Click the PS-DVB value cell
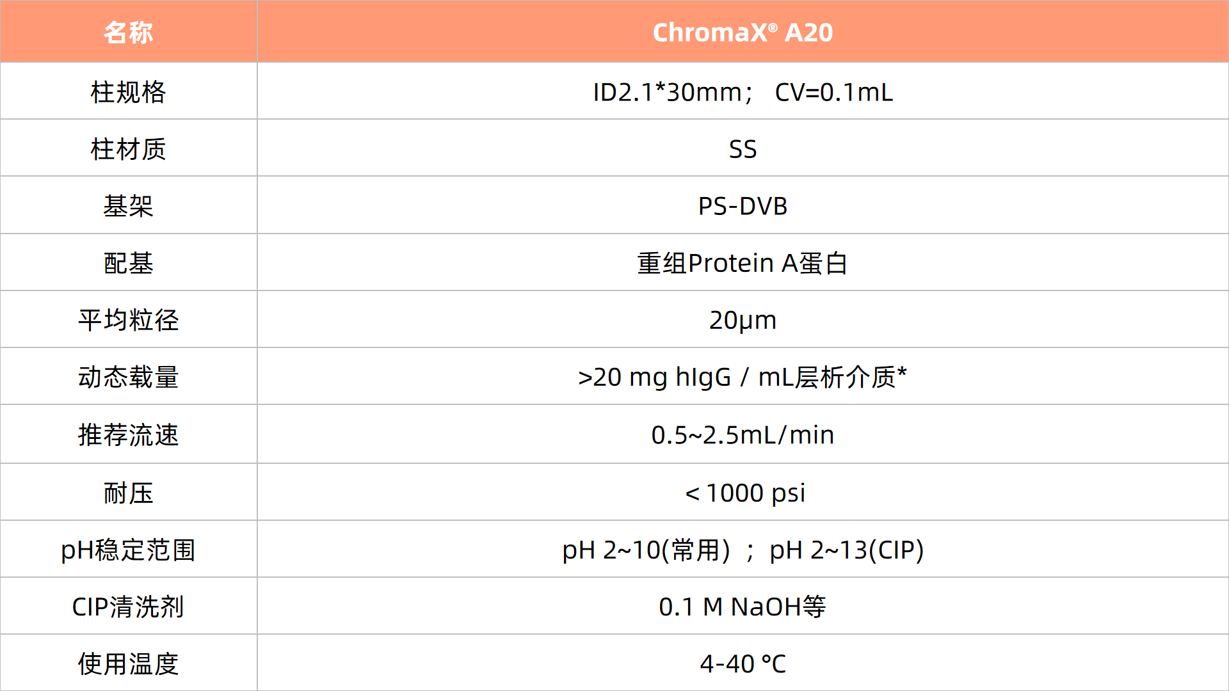 [743, 206]
